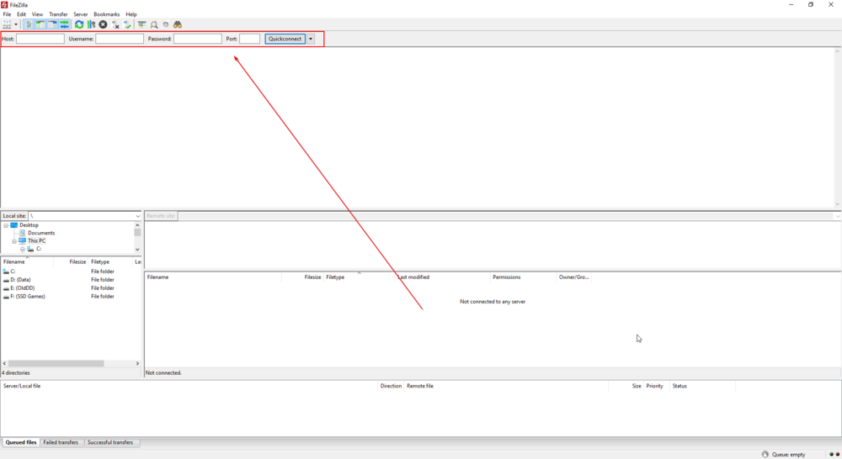Click the Quickconnect button

285,39
